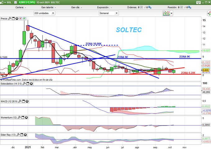
Task: Remove the Elder Ray indicator
Action: [25, 135]
